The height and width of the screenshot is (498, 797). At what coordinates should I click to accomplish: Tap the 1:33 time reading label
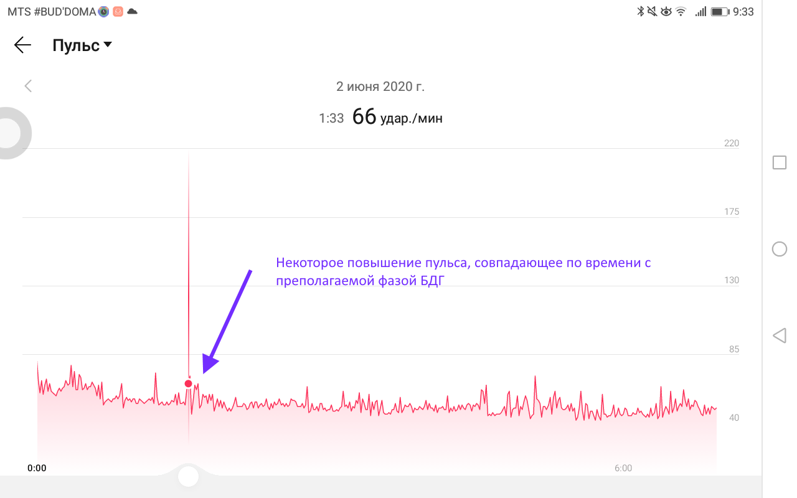coord(331,118)
